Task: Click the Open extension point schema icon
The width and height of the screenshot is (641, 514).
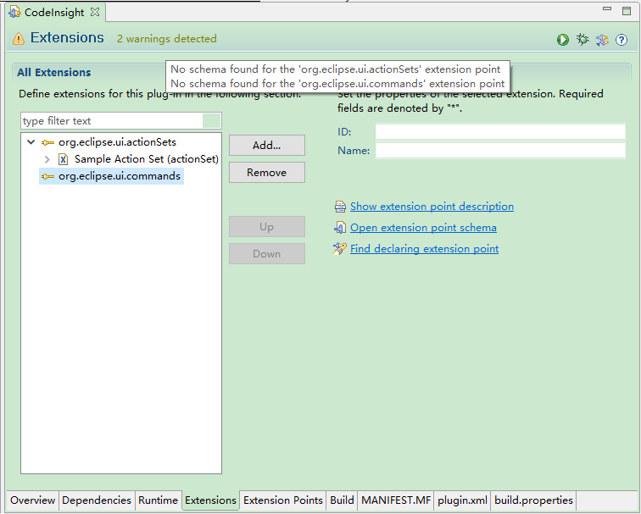Action: coord(340,228)
